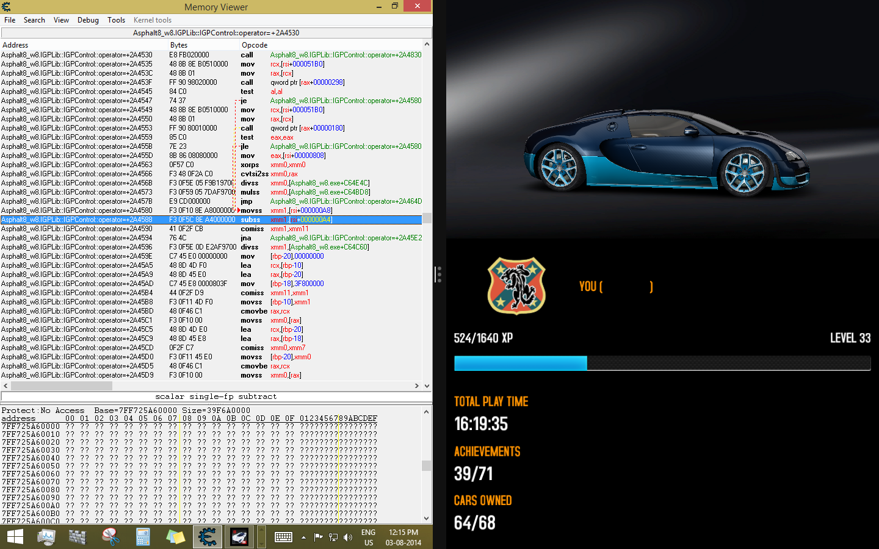The image size is (879, 549).
Task: Launch Asphalt 8 from the taskbar
Action: [239, 537]
